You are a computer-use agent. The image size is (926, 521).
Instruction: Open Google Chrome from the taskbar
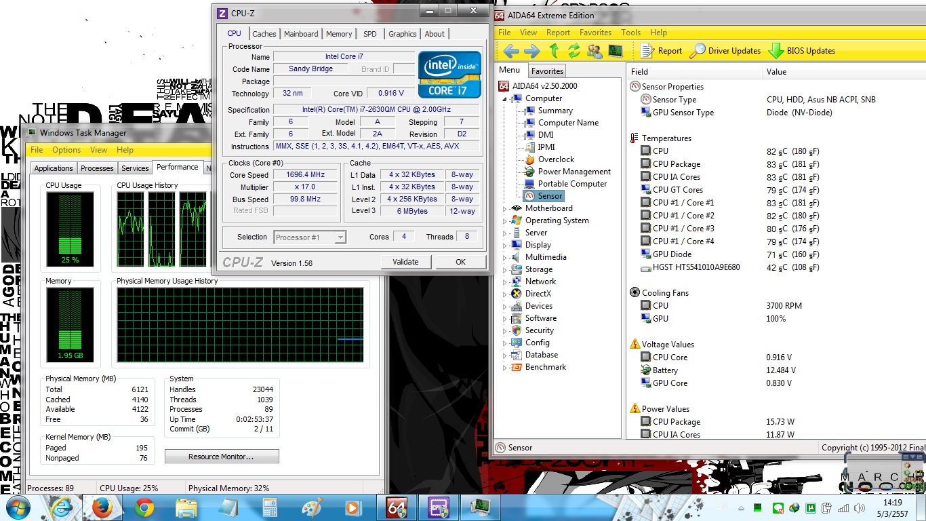144,507
